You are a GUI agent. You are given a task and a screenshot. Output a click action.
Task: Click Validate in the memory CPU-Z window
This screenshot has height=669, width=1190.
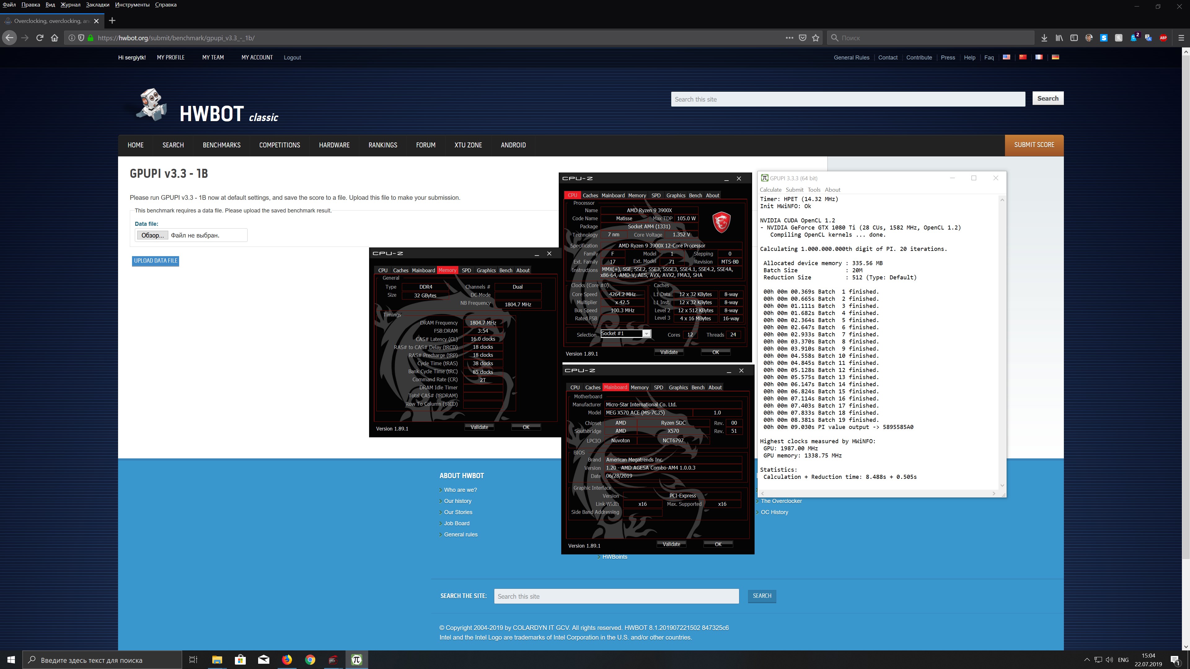(479, 427)
